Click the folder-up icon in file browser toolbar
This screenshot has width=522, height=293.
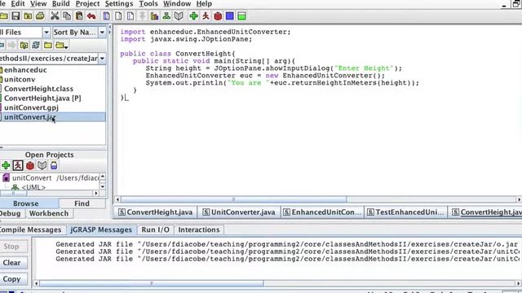click(24, 45)
